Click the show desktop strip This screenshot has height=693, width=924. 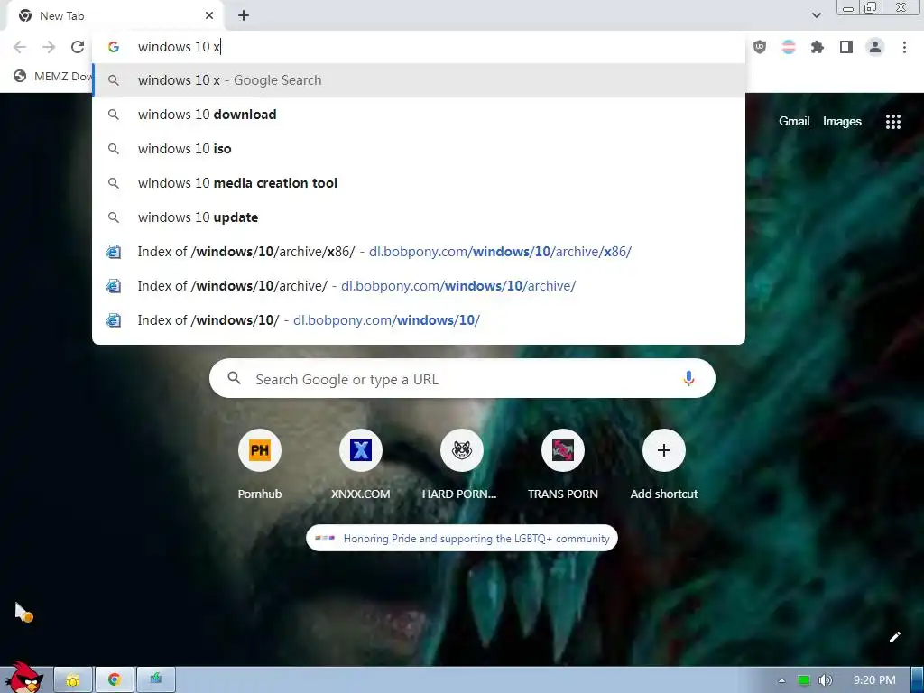917,680
